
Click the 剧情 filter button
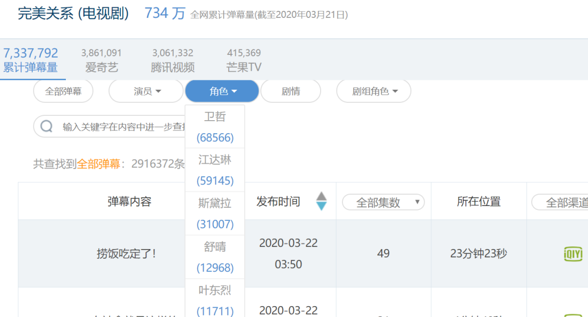click(x=291, y=91)
